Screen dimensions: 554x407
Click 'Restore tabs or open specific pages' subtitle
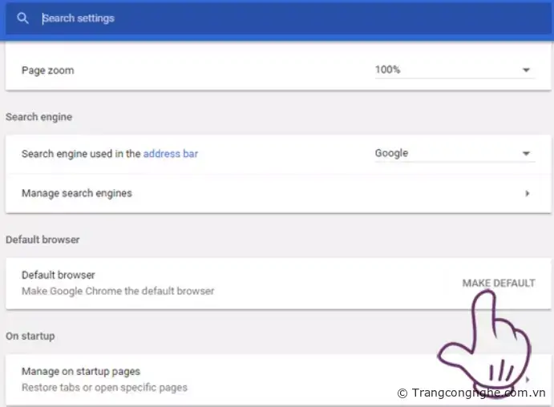tap(104, 388)
